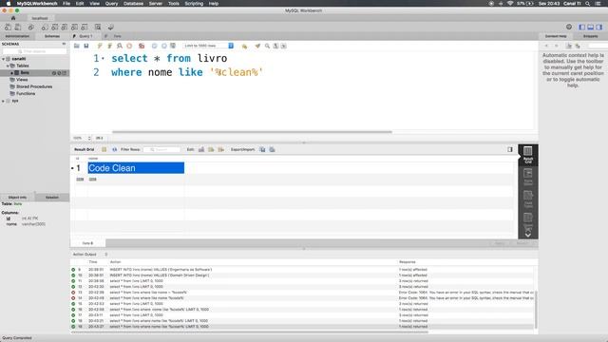Collapse the Tables node

point(8,66)
